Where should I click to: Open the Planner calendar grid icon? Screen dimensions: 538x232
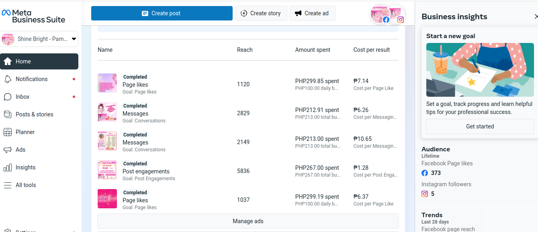click(7, 132)
